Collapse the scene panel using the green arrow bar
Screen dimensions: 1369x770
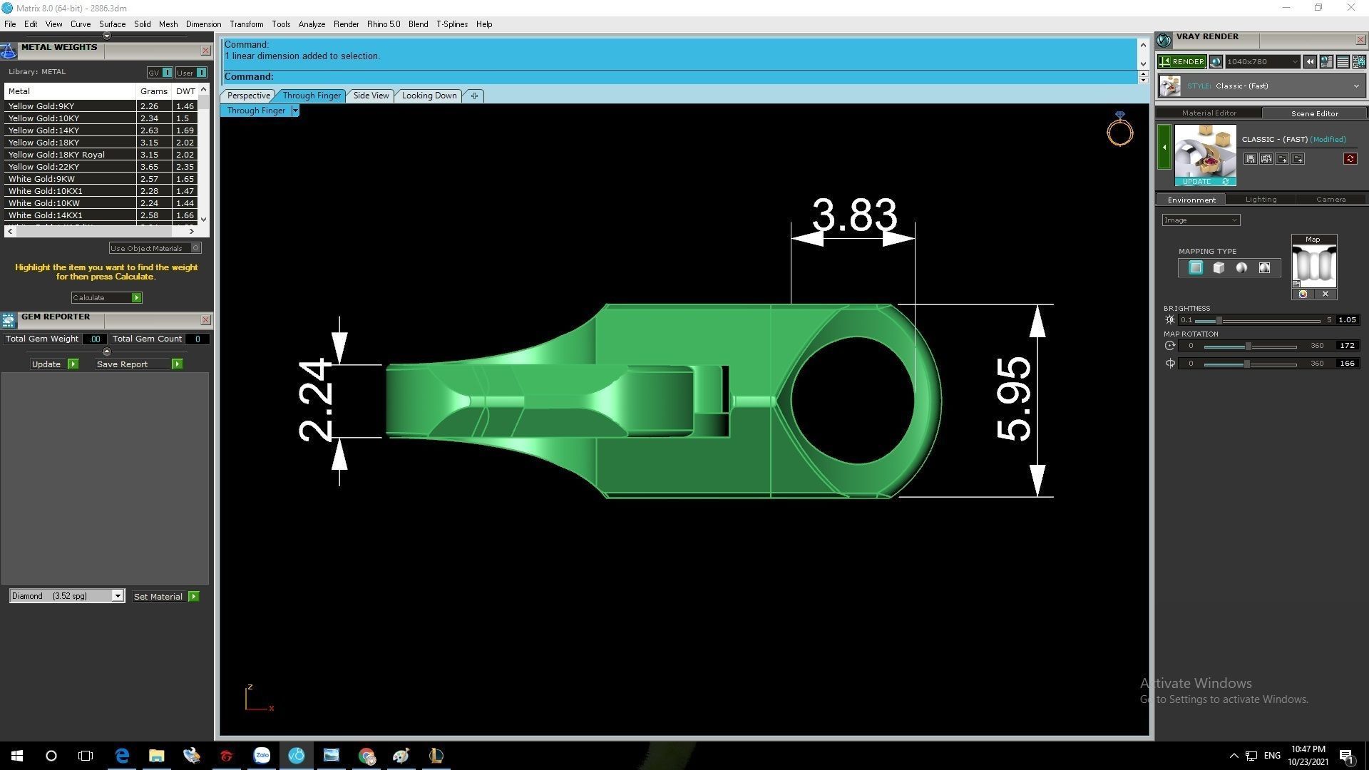tap(1164, 147)
